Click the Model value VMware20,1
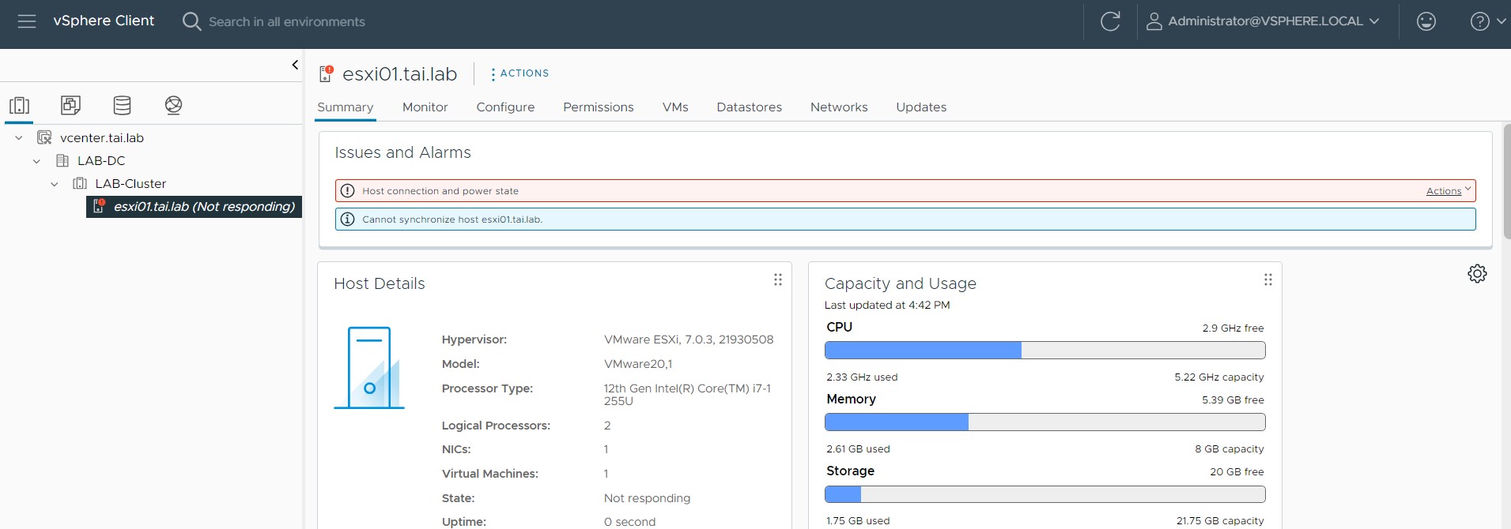Viewport: 1511px width, 529px height. 638,364
